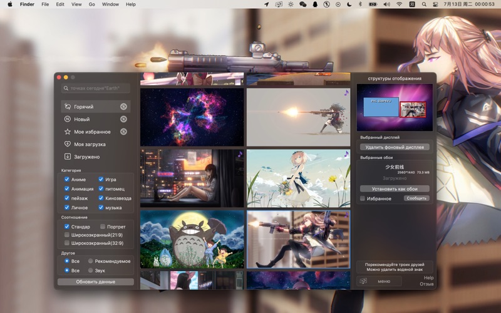Select the sniper girl firing wallpaper thumbnail
This screenshot has height=313, width=501.
coord(299,117)
